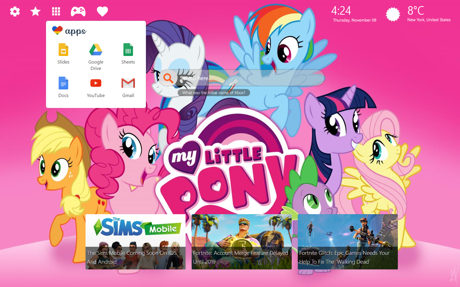Click the sun weather icon
The height and width of the screenshot is (287, 460).
tap(393, 14)
